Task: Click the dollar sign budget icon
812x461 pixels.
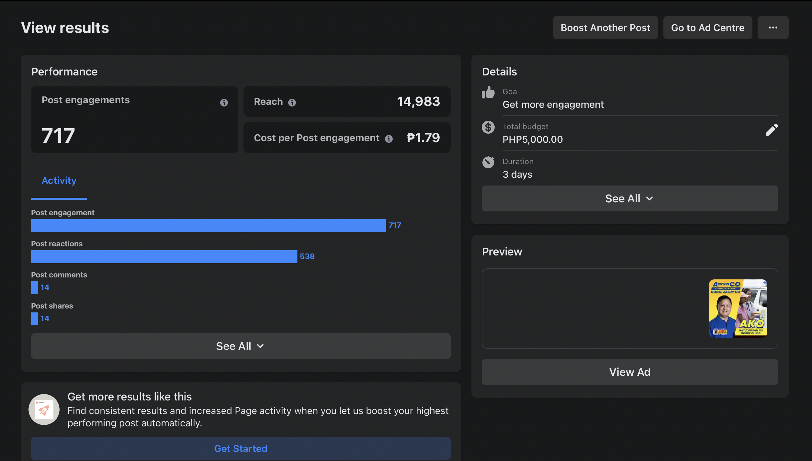Action: tap(488, 127)
